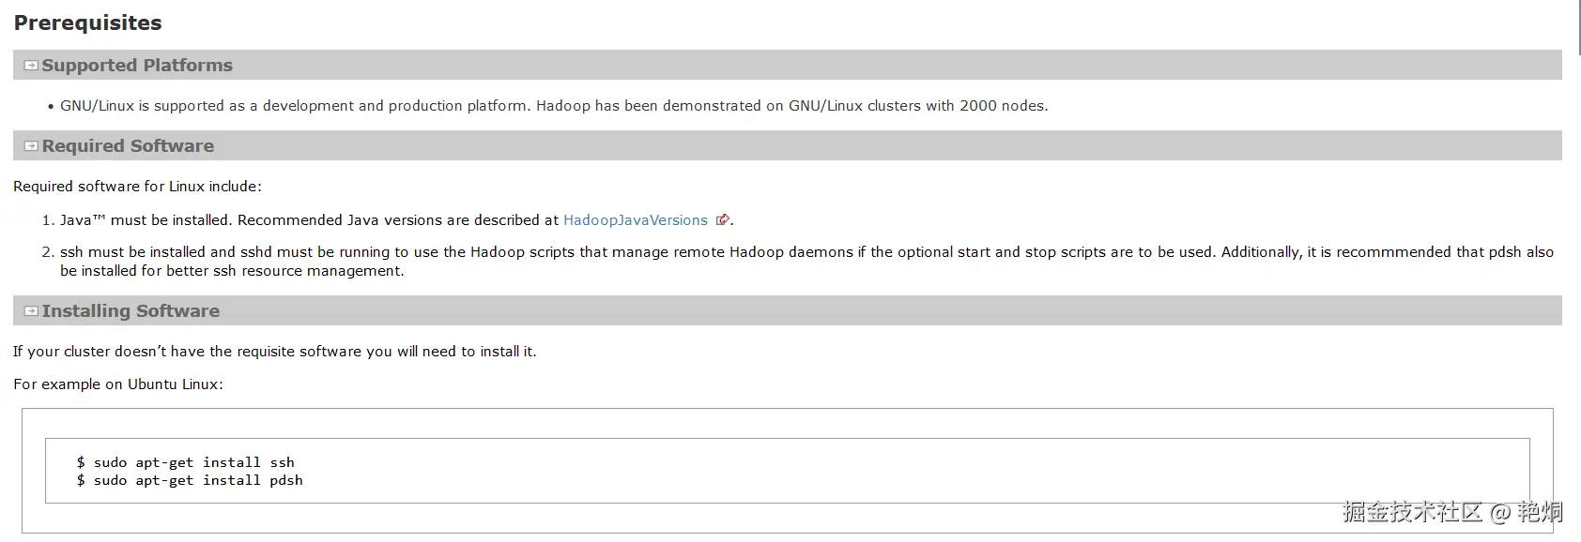The width and height of the screenshot is (1581, 542).
Task: Collapse the Required Software section icon
Action: pyautogui.click(x=31, y=146)
